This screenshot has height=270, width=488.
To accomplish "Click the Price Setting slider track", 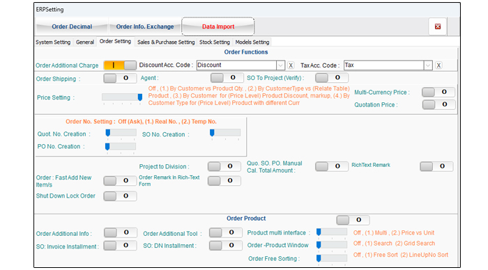I will 122,97.
